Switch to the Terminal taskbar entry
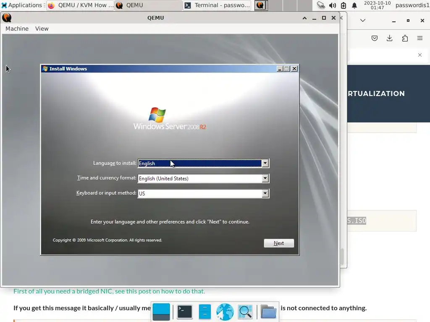This screenshot has width=430, height=322. pos(217,5)
